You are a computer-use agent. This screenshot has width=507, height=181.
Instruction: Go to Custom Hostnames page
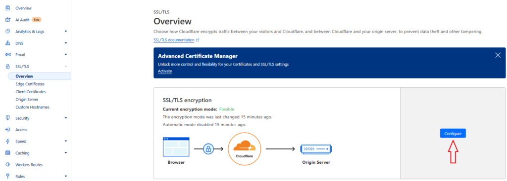point(32,107)
